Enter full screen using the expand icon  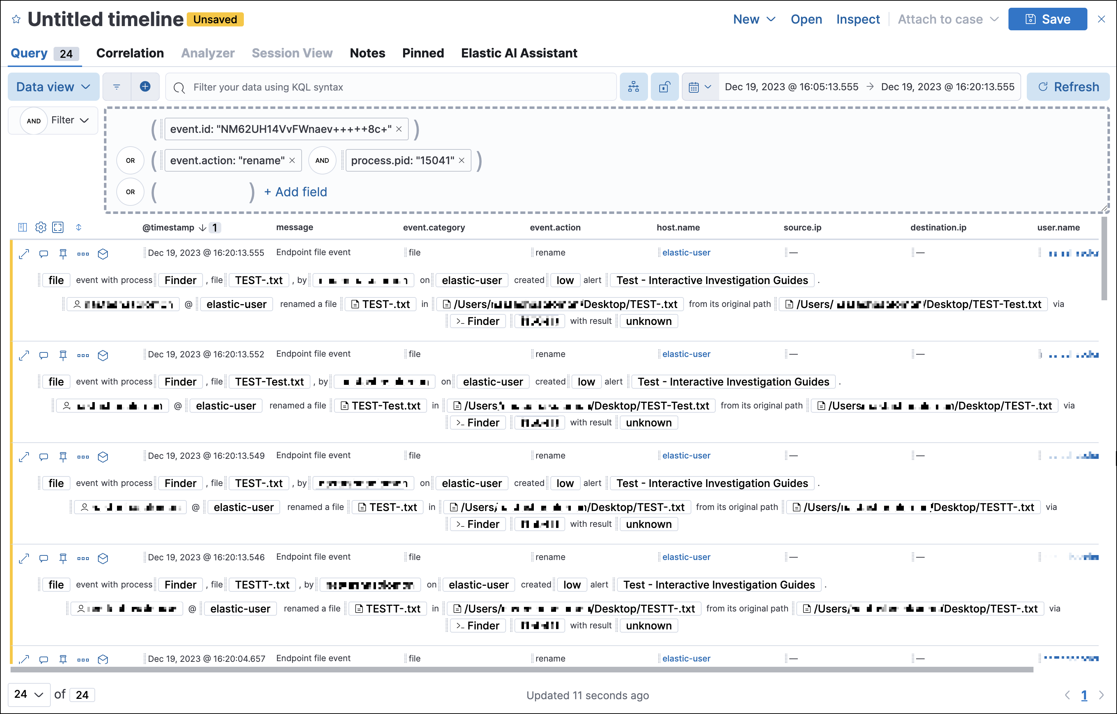click(58, 227)
